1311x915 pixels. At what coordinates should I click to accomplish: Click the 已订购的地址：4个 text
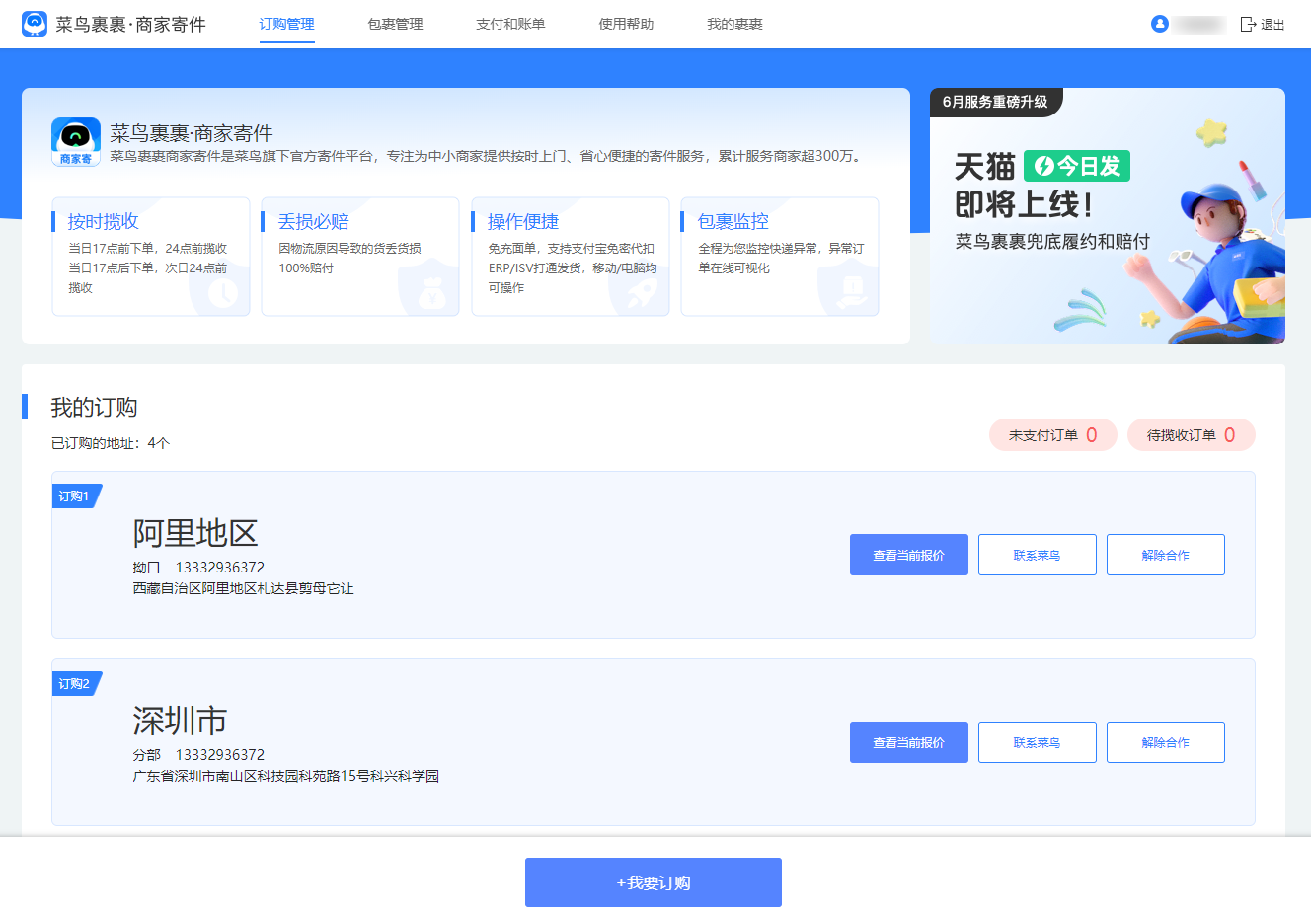click(111, 443)
